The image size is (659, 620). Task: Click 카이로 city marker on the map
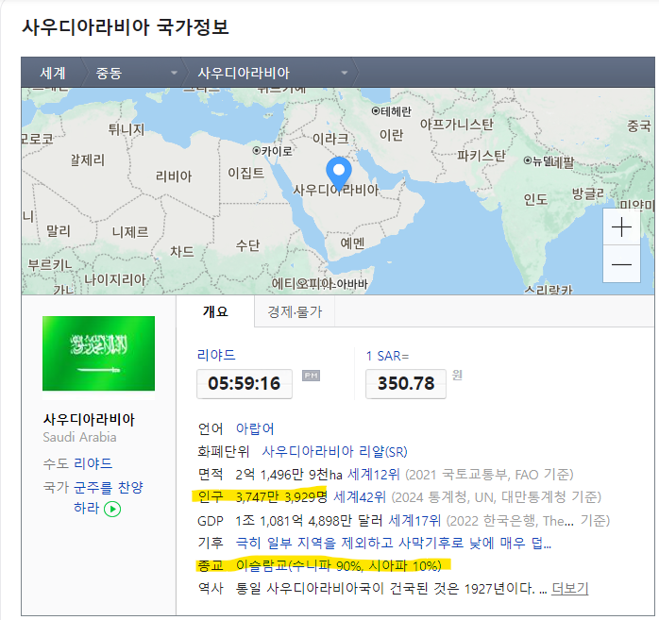click(272, 151)
